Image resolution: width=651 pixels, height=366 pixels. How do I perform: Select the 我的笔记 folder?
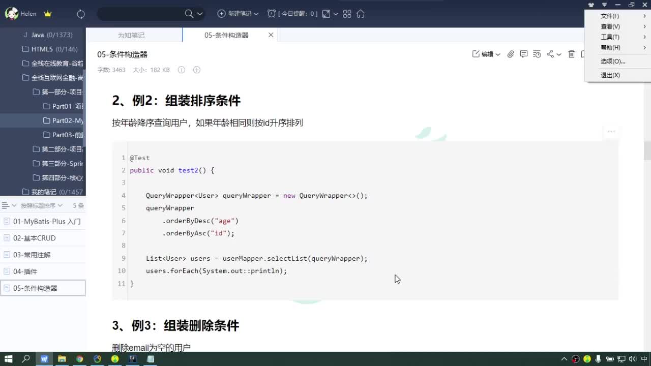(43, 192)
